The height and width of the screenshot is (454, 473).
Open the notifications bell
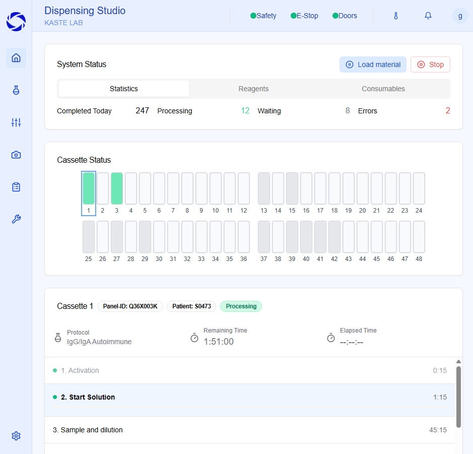(x=428, y=16)
